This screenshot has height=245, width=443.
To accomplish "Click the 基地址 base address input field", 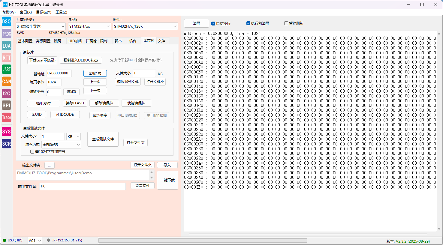I will click(59, 73).
